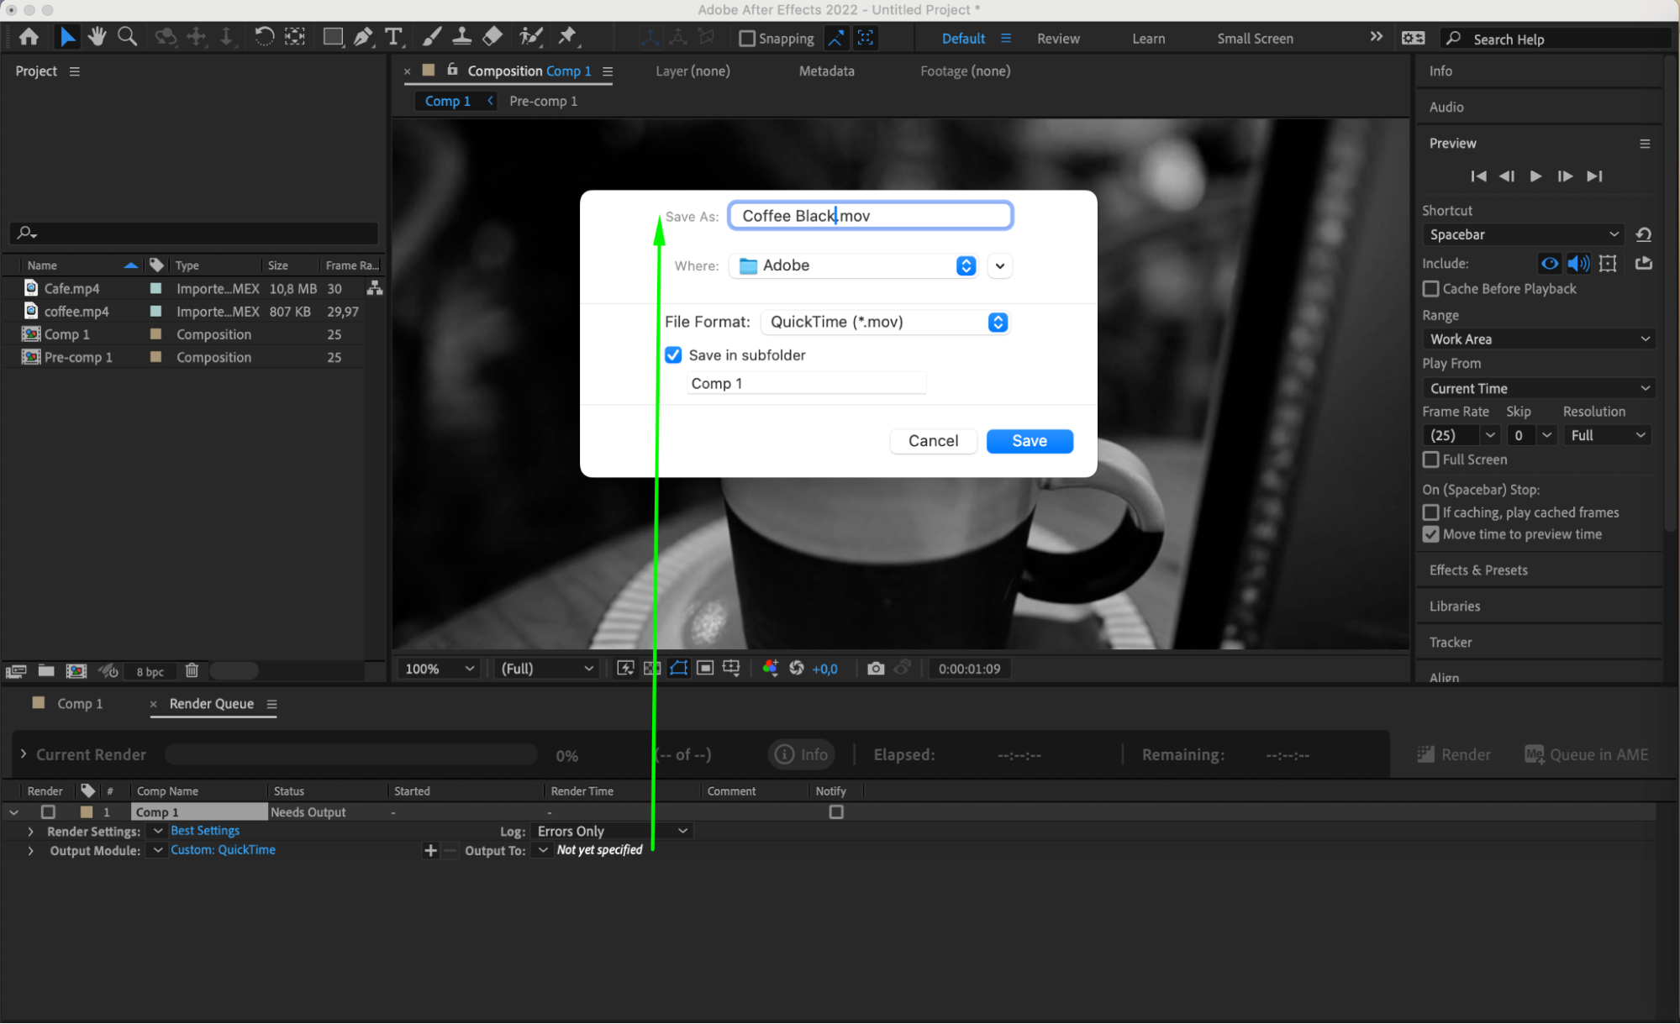Image resolution: width=1680 pixels, height=1024 pixels.
Task: Open the Work Area range dropdown
Action: (x=1538, y=339)
